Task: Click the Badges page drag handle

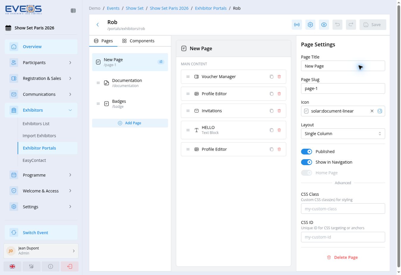Action: [98, 104]
